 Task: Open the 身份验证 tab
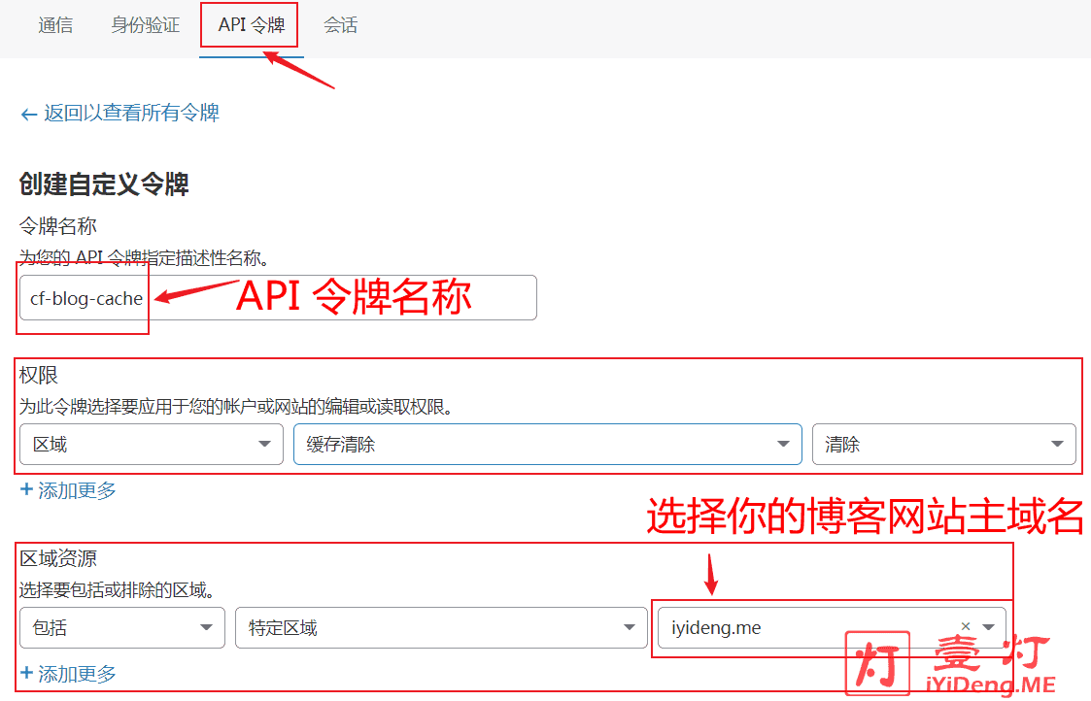(x=146, y=26)
